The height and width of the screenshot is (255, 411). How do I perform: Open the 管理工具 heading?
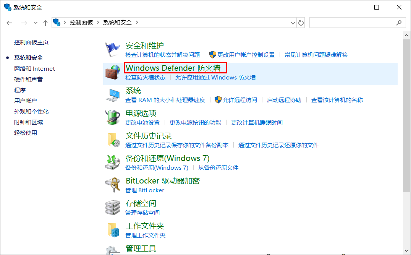pyautogui.click(x=141, y=249)
